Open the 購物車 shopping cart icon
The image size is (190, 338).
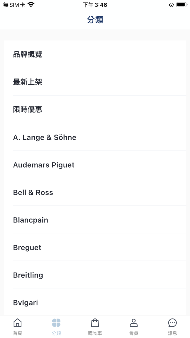click(x=95, y=323)
